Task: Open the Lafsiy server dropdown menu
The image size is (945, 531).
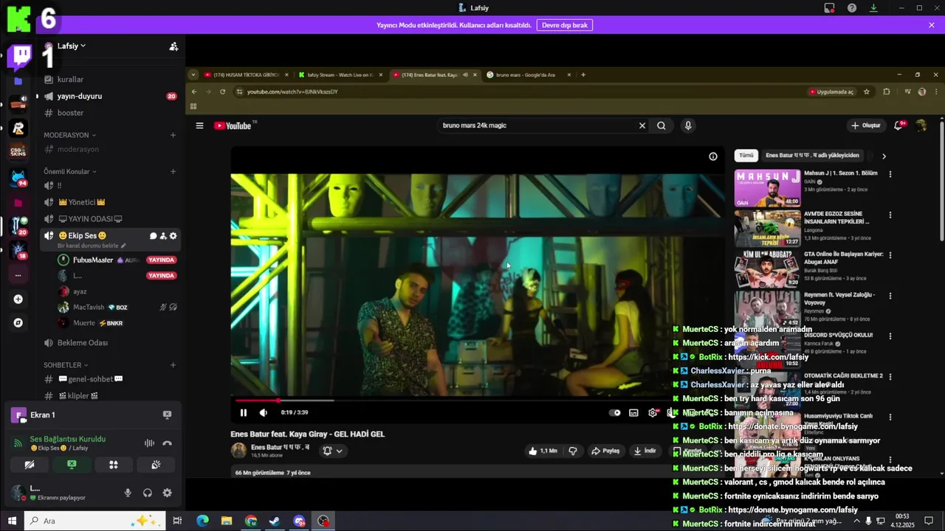Action: pos(72,46)
